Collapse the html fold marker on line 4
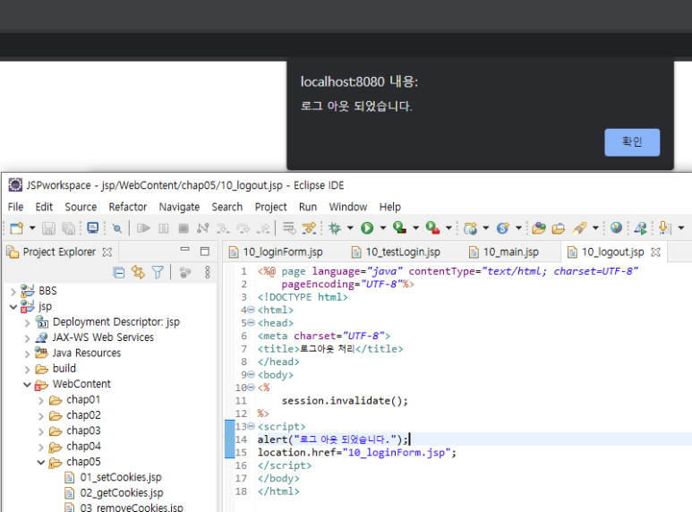This screenshot has width=692, height=512. tap(252, 310)
